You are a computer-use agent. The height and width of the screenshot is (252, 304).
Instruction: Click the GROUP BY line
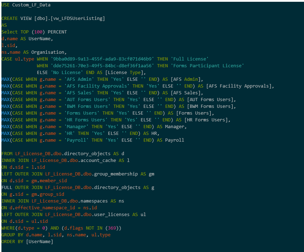56,235
